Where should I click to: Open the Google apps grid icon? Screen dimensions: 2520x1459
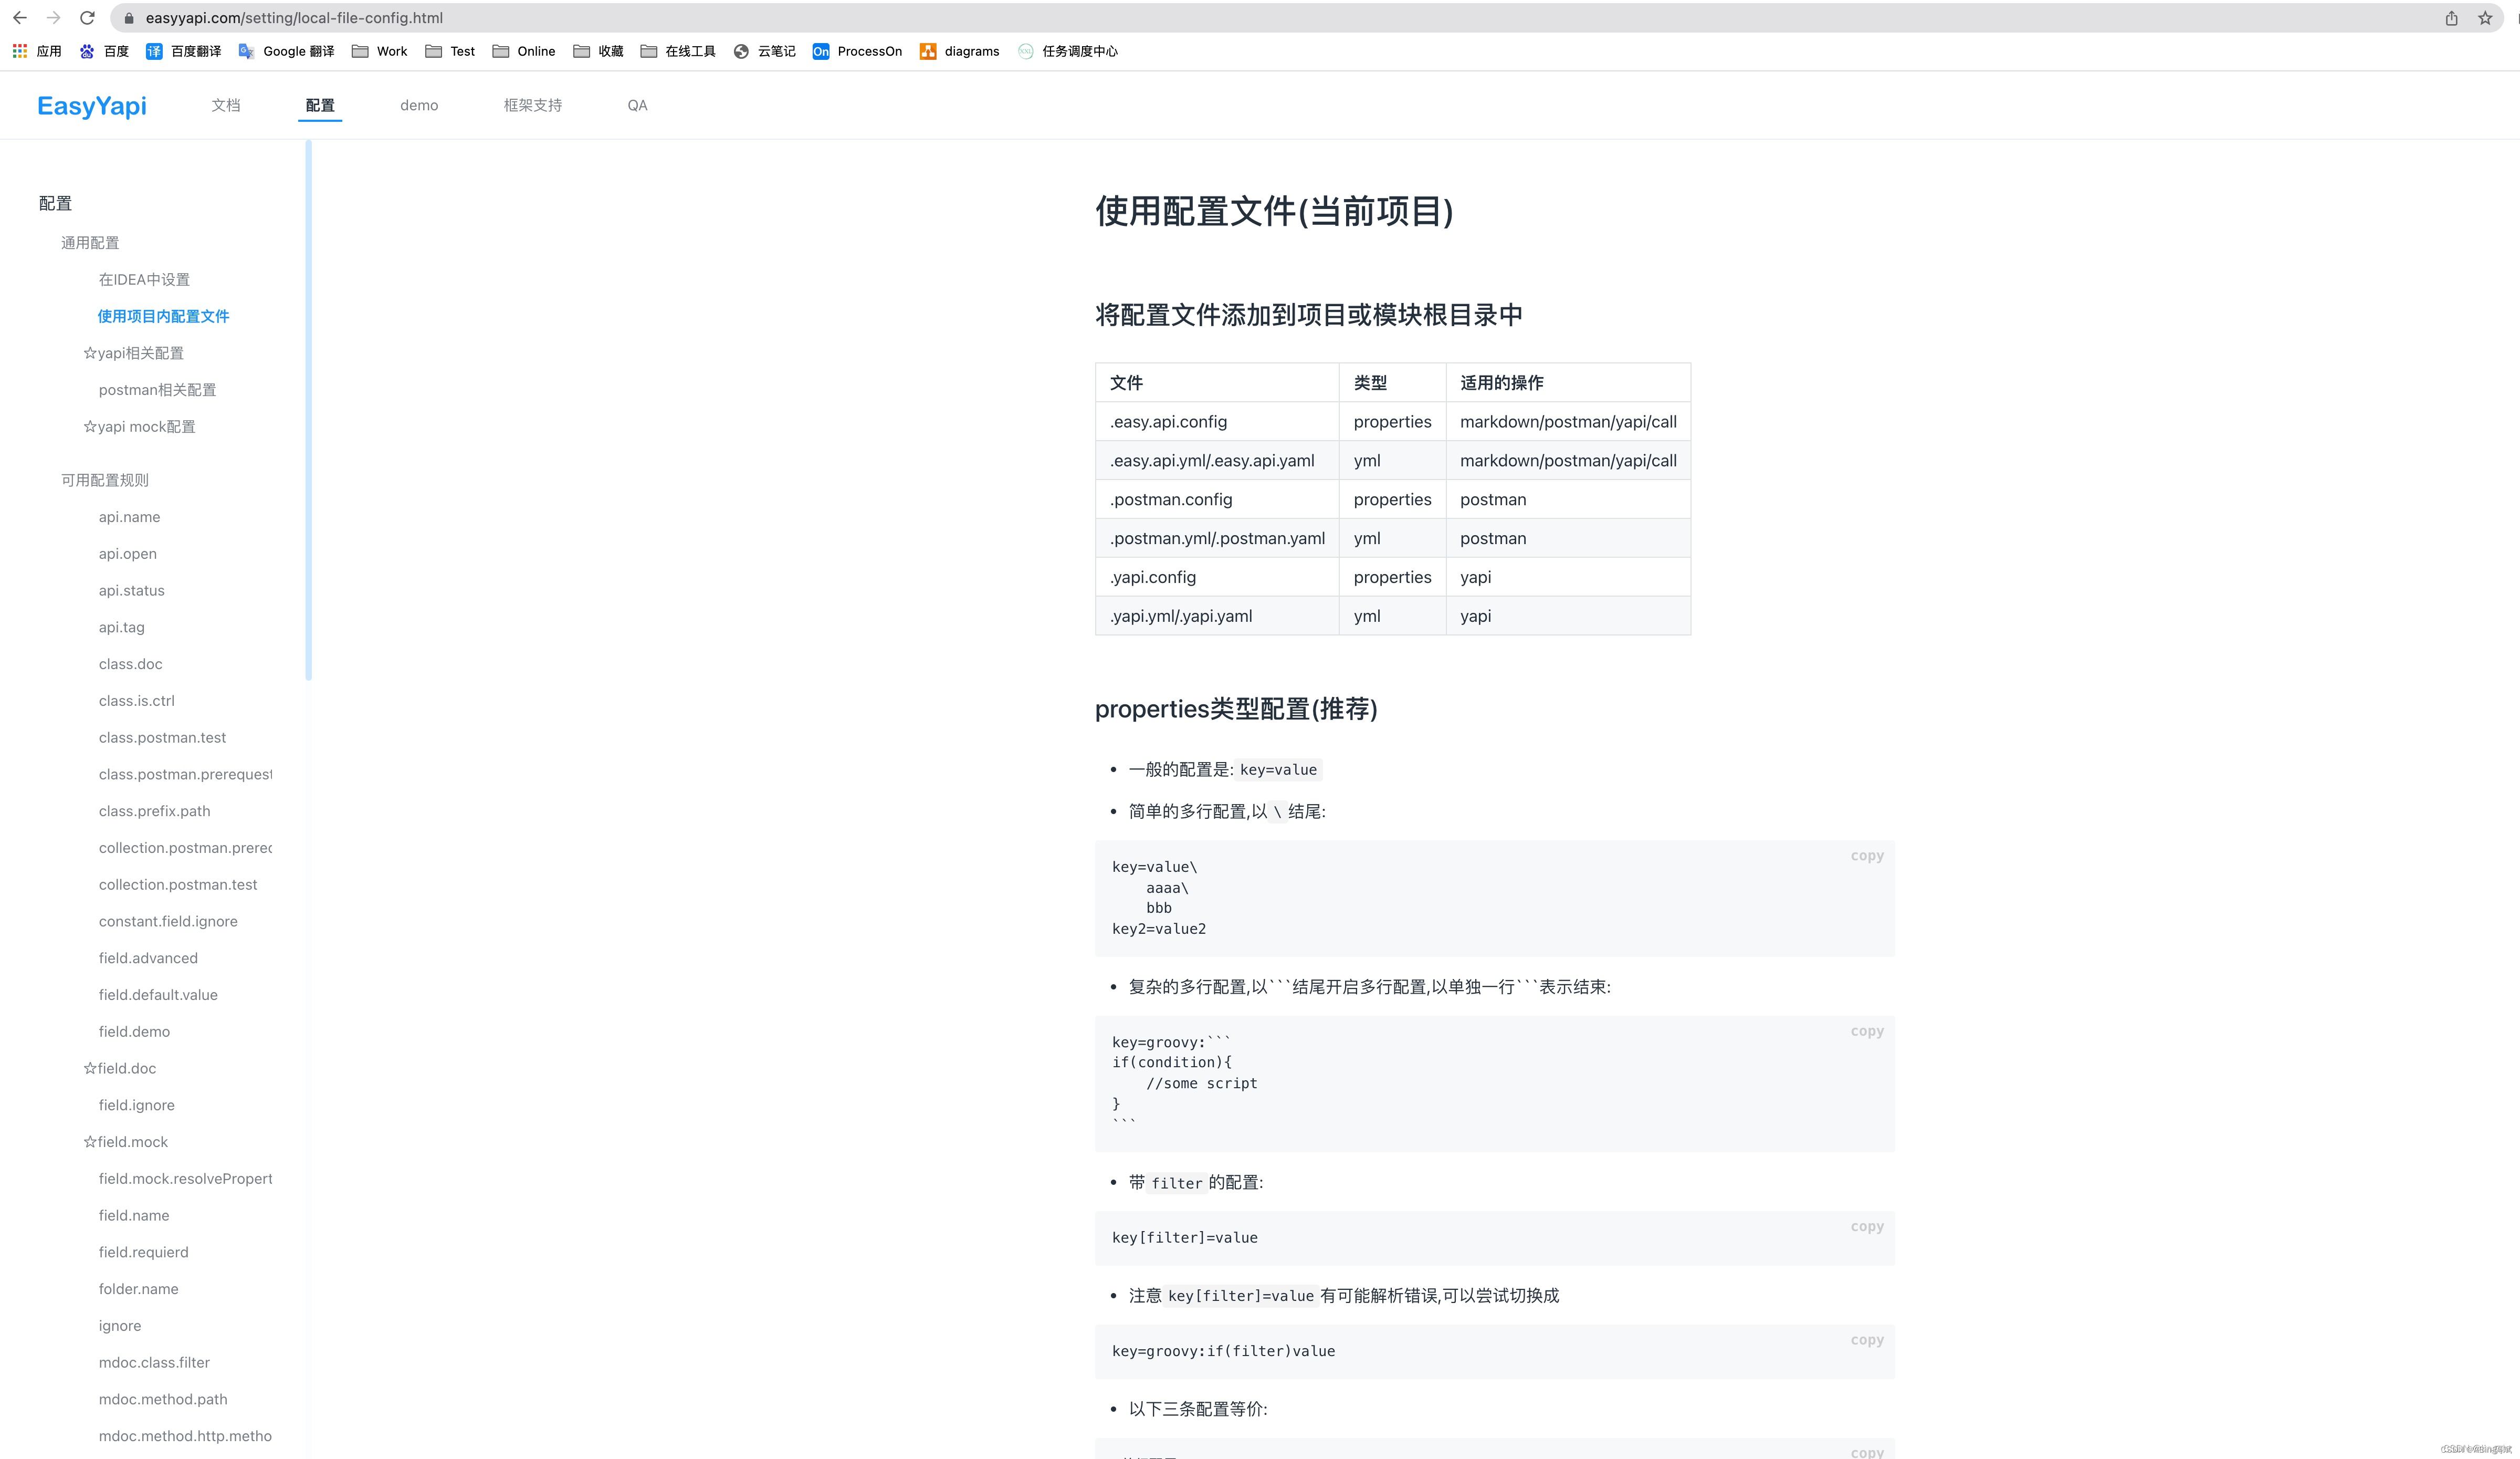(x=19, y=51)
